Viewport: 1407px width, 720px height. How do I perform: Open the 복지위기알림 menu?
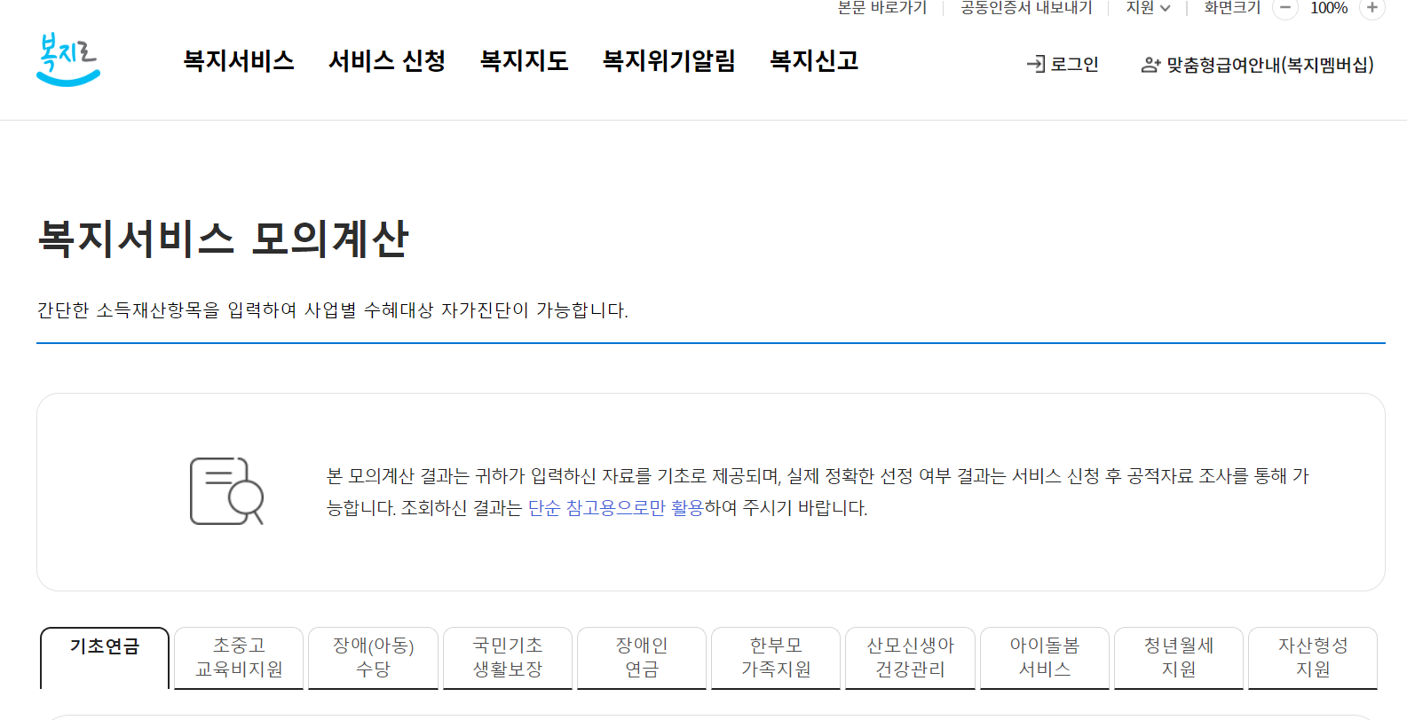pyautogui.click(x=668, y=60)
